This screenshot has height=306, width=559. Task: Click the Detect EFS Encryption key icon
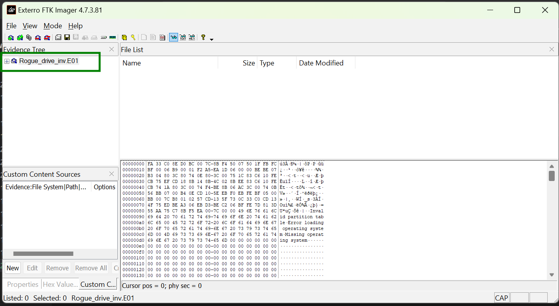click(x=133, y=38)
